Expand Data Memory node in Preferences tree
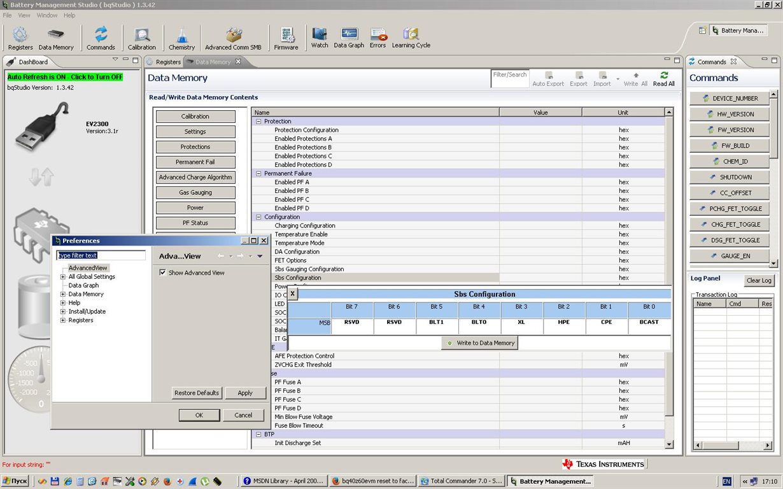Image resolution: width=783 pixels, height=489 pixels. pos(63,294)
